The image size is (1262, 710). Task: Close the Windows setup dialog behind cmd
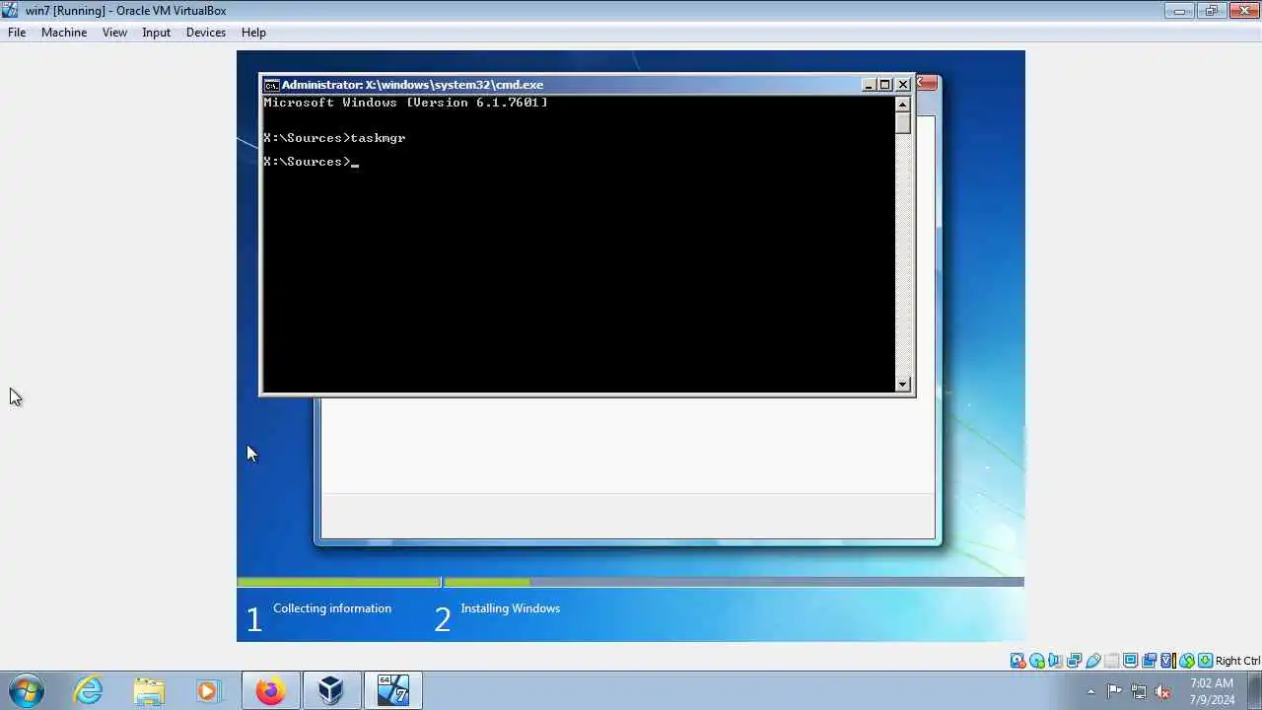click(x=928, y=83)
